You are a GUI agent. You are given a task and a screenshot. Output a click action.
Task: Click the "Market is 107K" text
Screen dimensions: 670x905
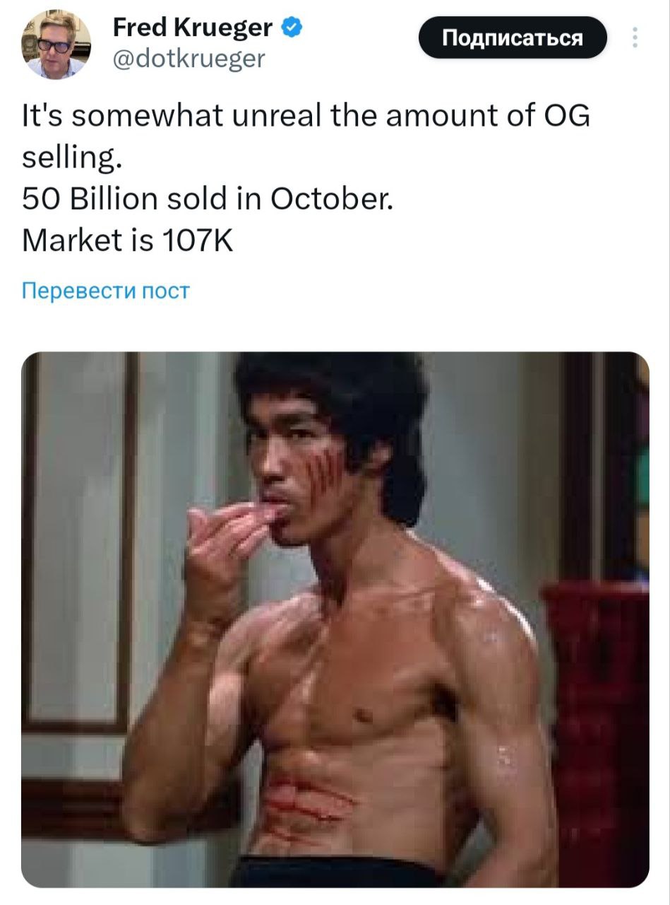coord(127,242)
